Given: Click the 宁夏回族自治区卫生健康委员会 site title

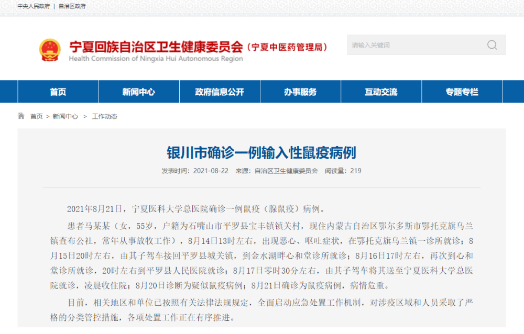Looking at the screenshot, I should pos(156,47).
